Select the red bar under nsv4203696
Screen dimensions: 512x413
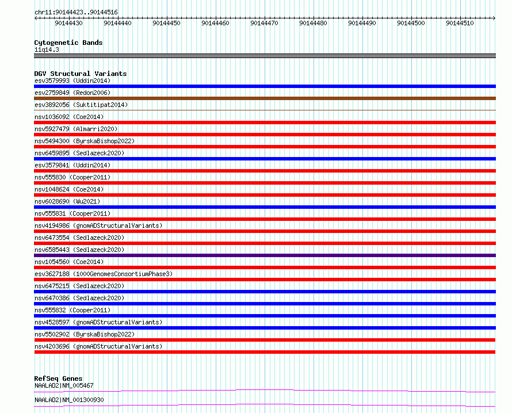click(265, 352)
